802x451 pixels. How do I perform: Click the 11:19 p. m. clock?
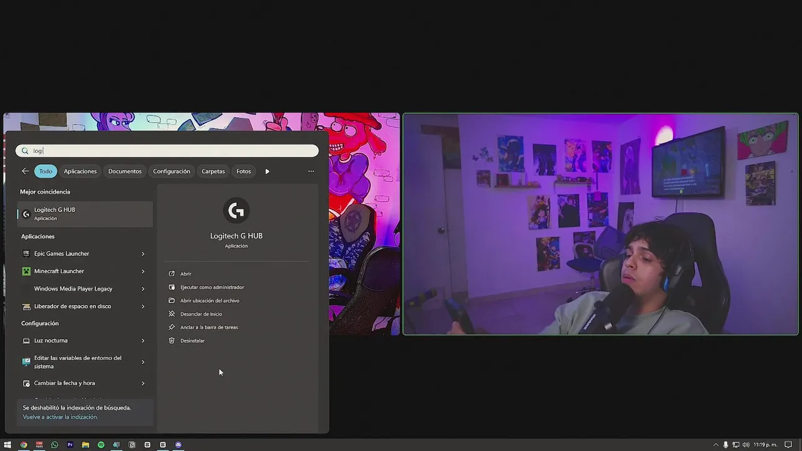coord(765,445)
